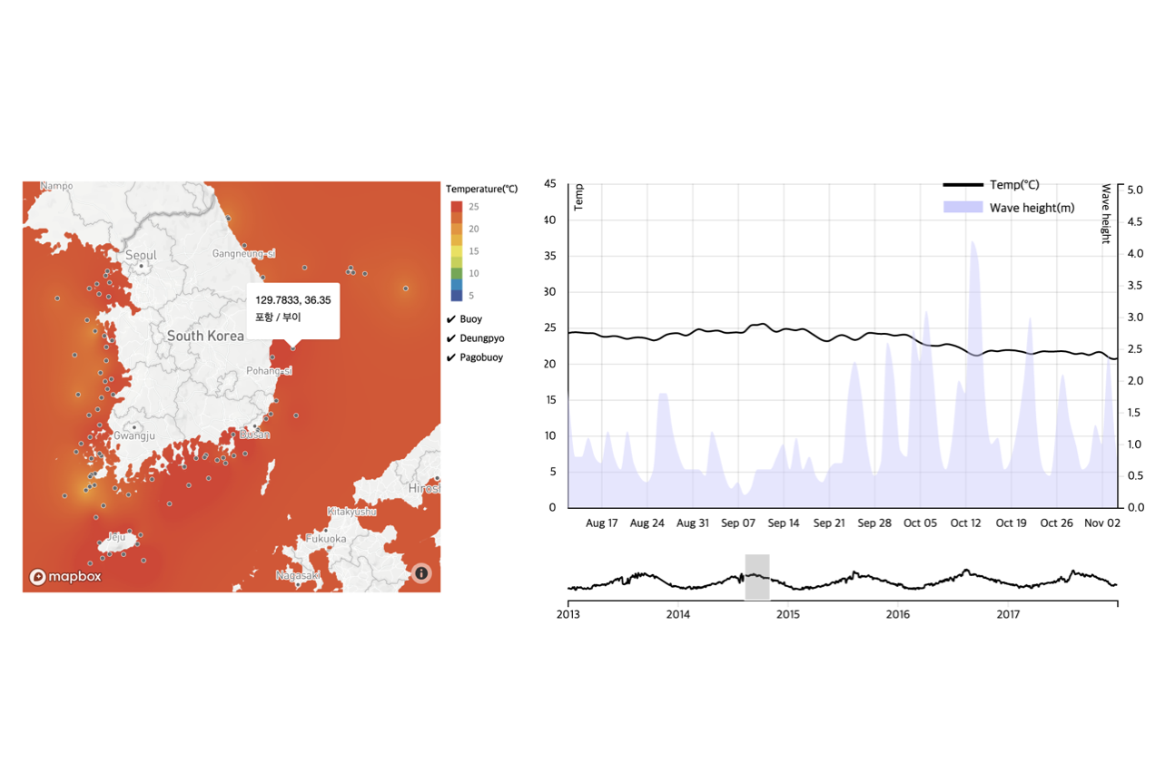
Task: Select the buoy marker near Gangneung-si
Action: [x=245, y=245]
